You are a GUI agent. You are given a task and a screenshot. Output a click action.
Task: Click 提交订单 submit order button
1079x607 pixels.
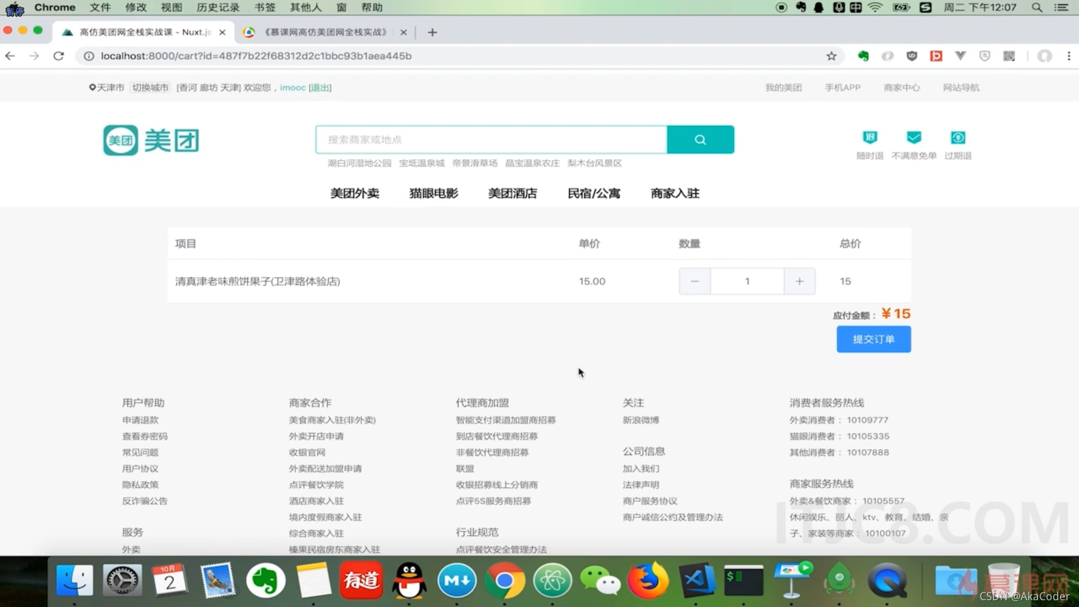(x=874, y=339)
